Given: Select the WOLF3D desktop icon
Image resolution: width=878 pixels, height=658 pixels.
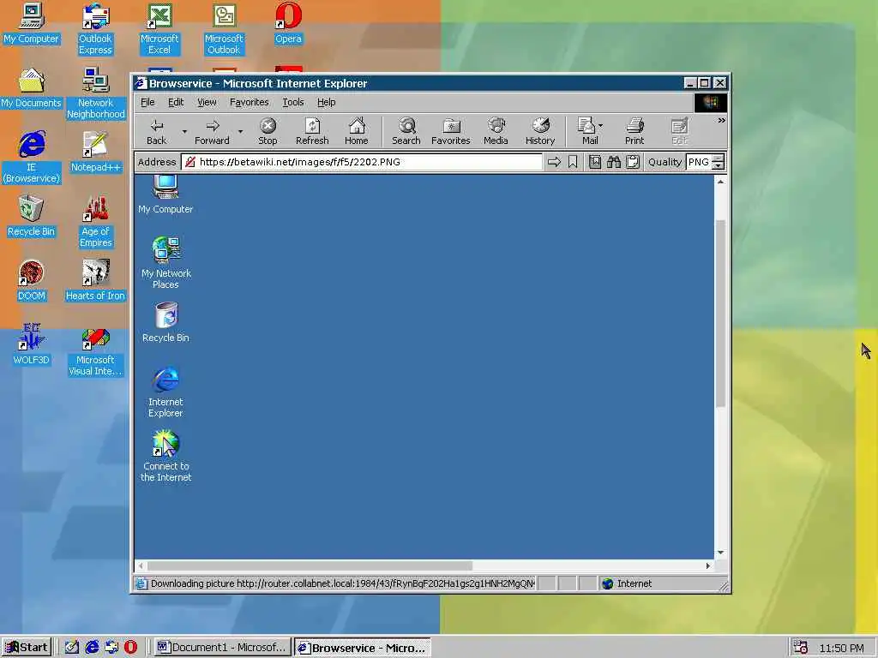Looking at the screenshot, I should click(x=32, y=345).
